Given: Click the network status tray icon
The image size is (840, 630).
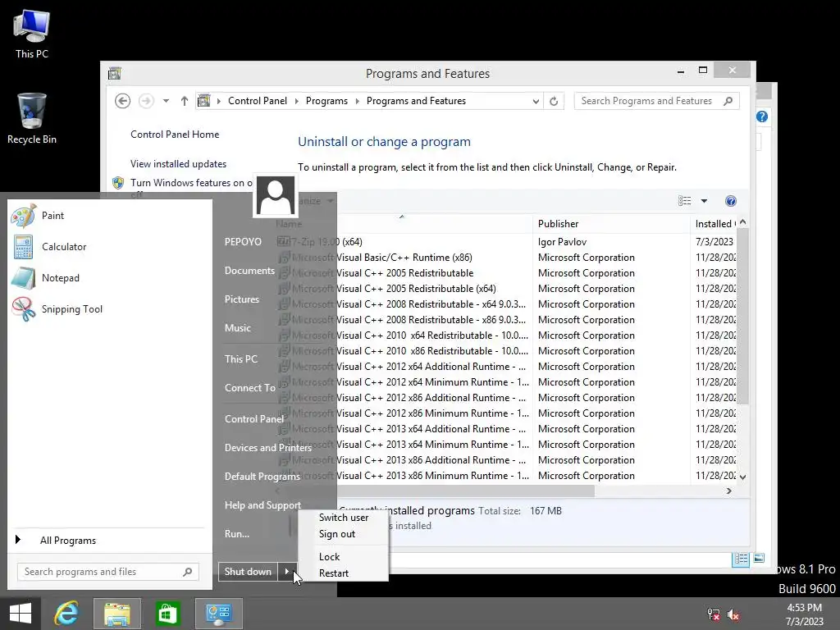Looking at the screenshot, I should pyautogui.click(x=713, y=614).
